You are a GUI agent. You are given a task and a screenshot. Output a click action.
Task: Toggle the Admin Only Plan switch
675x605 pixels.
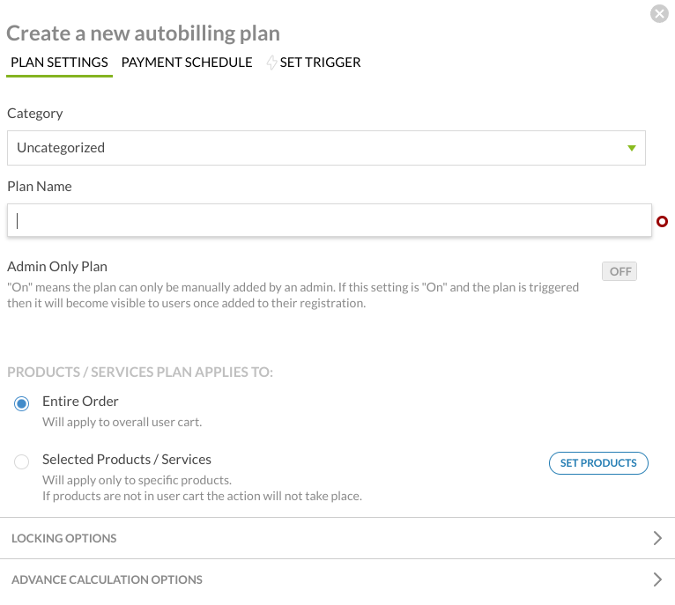point(619,271)
